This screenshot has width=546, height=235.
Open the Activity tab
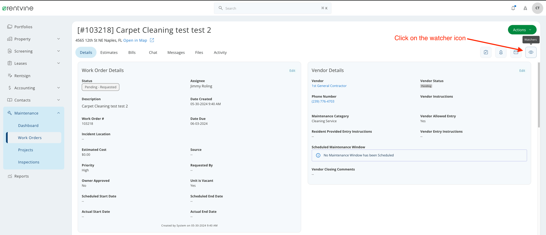click(x=220, y=52)
